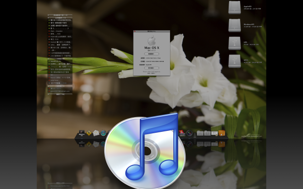Viewport: 303px width, 189px height.
Task: Expand the buddy group showing (136)
Action: [x=60, y=94]
